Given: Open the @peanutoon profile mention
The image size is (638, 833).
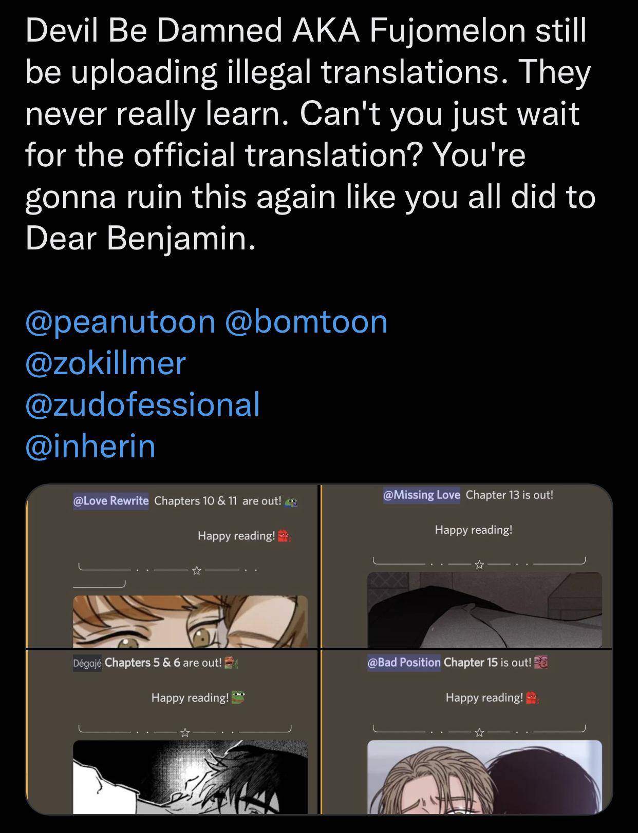Looking at the screenshot, I should 120,322.
